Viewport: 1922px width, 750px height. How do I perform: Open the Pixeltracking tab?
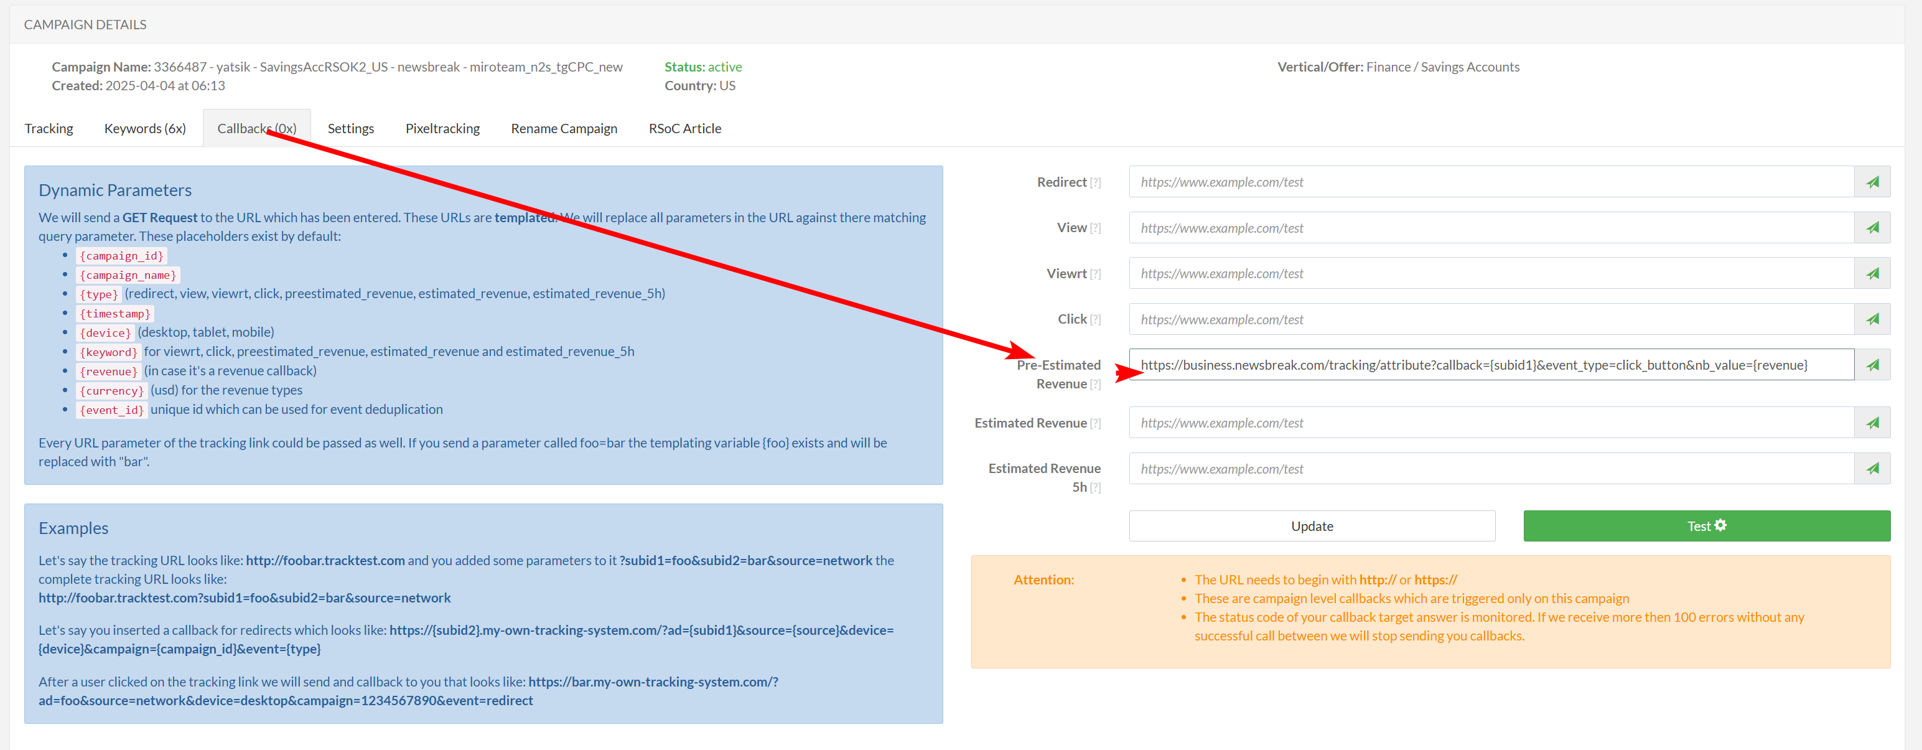click(442, 128)
